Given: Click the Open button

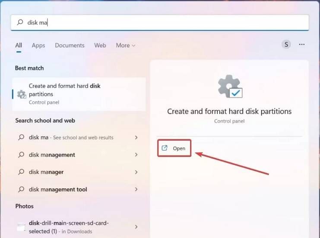Looking at the screenshot, I should coord(174,148).
